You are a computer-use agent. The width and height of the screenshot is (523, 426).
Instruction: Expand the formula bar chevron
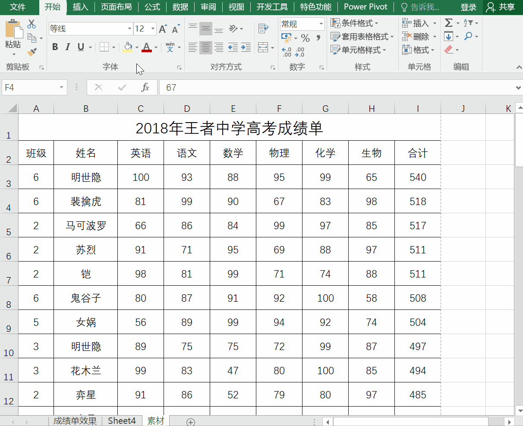(x=518, y=88)
